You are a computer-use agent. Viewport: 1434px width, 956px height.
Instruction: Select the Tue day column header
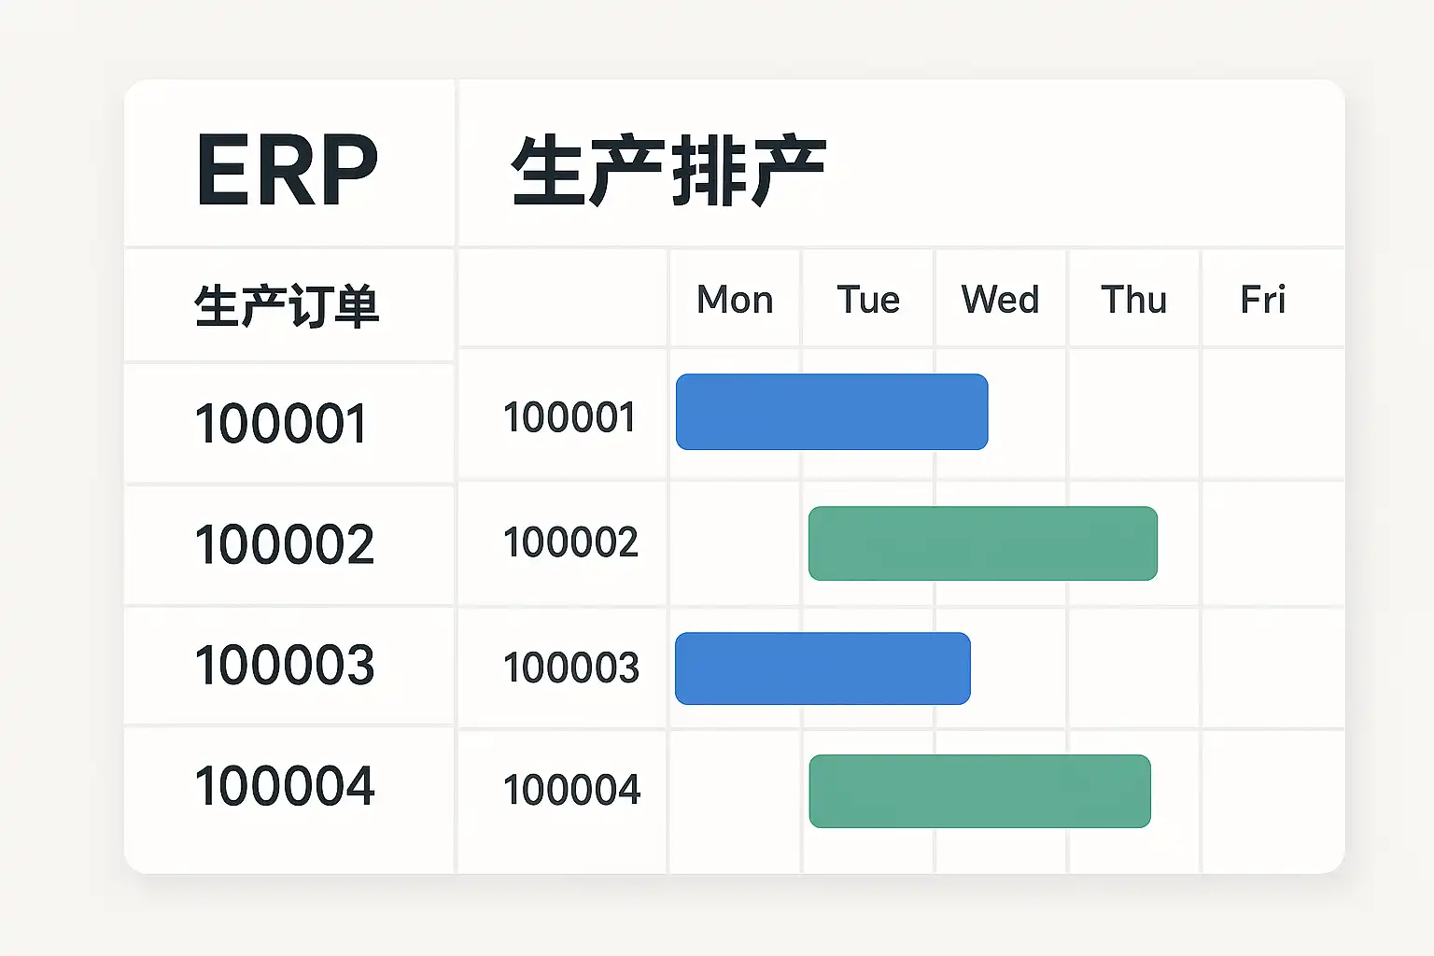click(868, 300)
